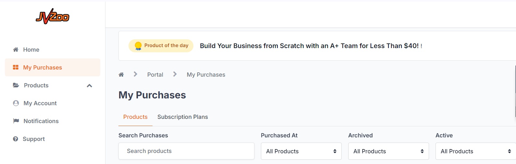The width and height of the screenshot is (516, 164).
Task: Click the Search products input field
Action: (x=186, y=151)
